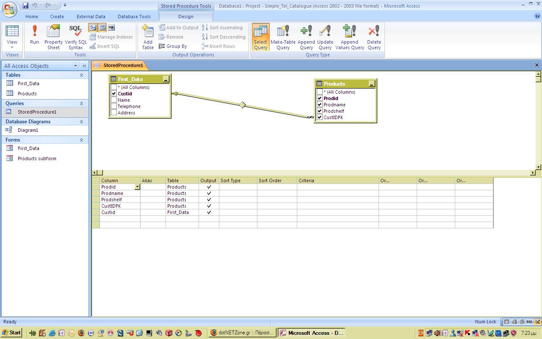Image resolution: width=542 pixels, height=339 pixels.
Task: Choose Update Query type
Action: click(x=325, y=37)
